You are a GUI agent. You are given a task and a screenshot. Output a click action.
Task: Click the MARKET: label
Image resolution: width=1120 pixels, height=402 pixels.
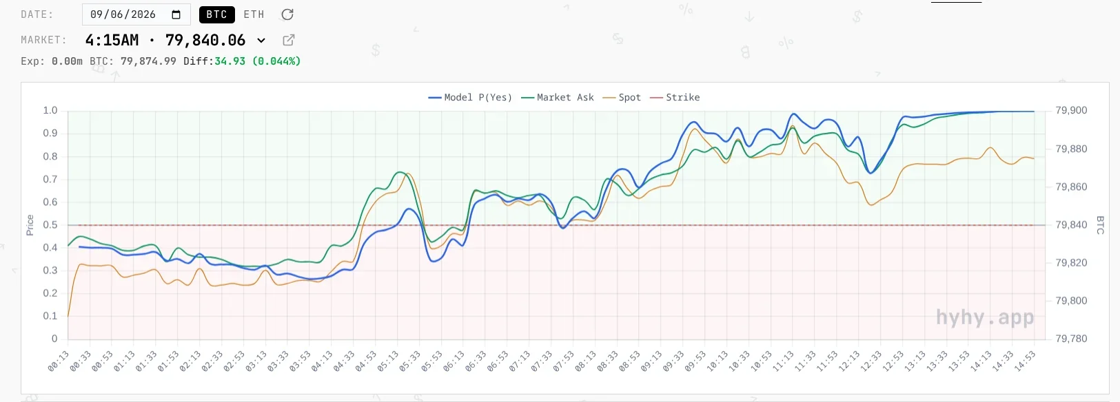44,40
